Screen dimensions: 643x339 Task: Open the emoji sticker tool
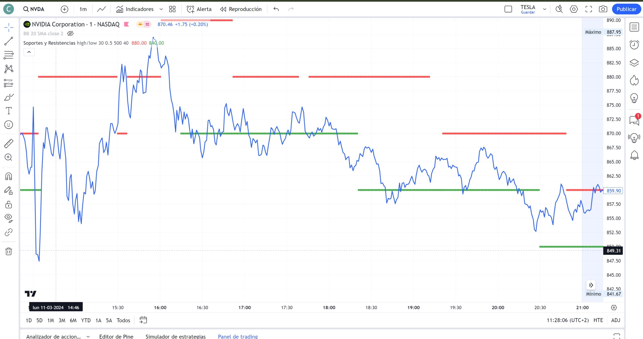[x=9, y=125]
